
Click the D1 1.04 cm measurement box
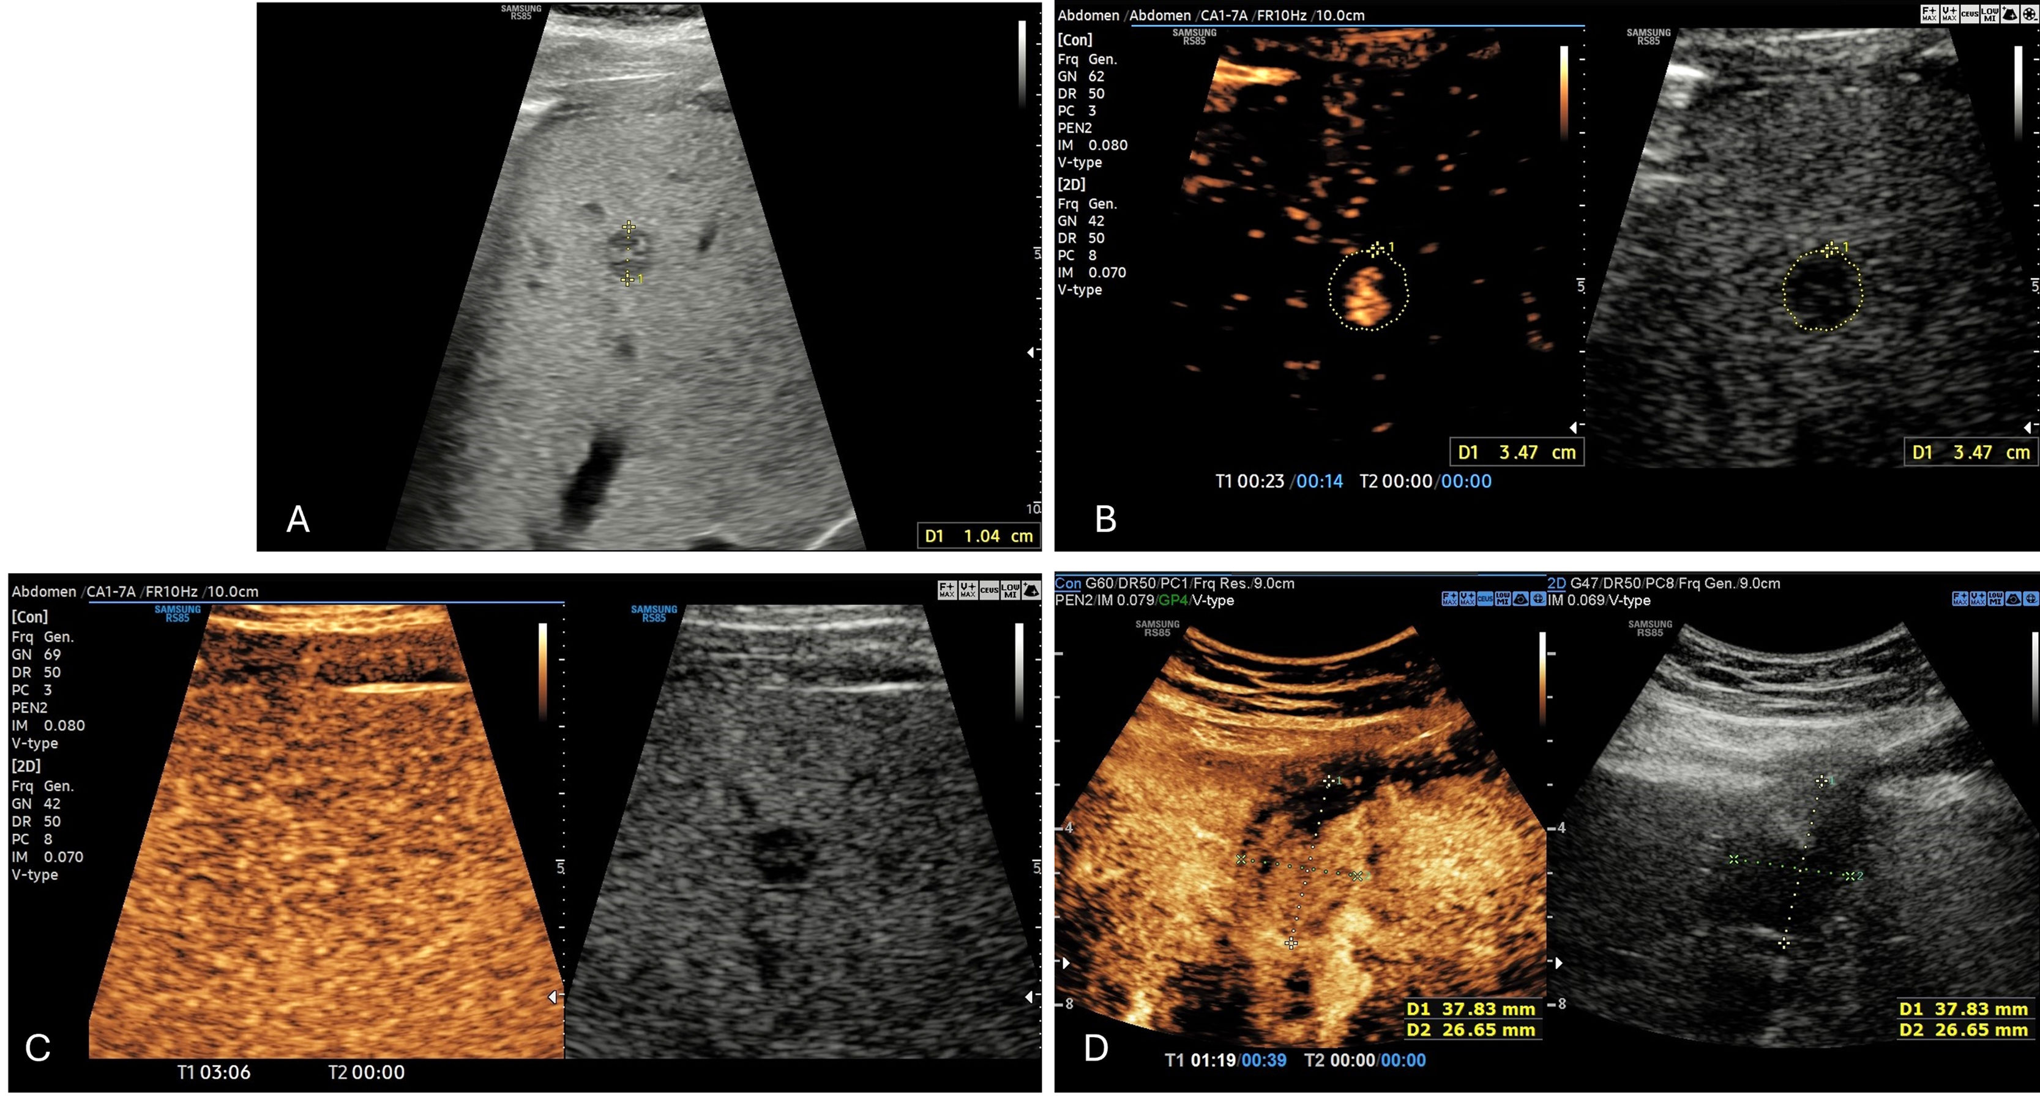pos(979,536)
